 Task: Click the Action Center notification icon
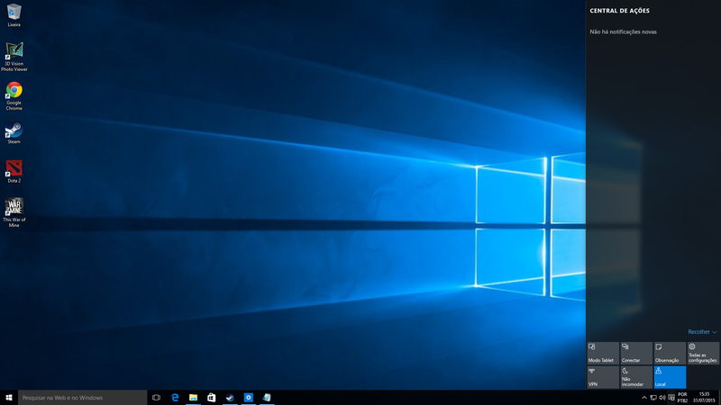pyautogui.click(x=671, y=398)
